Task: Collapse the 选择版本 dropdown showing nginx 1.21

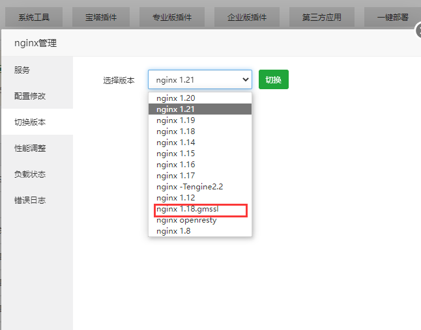Action: [x=200, y=79]
